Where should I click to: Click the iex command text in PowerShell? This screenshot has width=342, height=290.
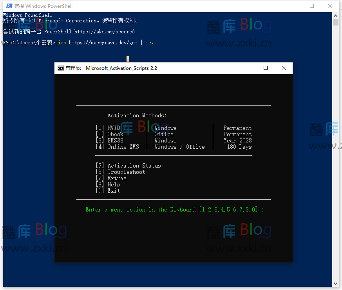pyautogui.click(x=149, y=42)
